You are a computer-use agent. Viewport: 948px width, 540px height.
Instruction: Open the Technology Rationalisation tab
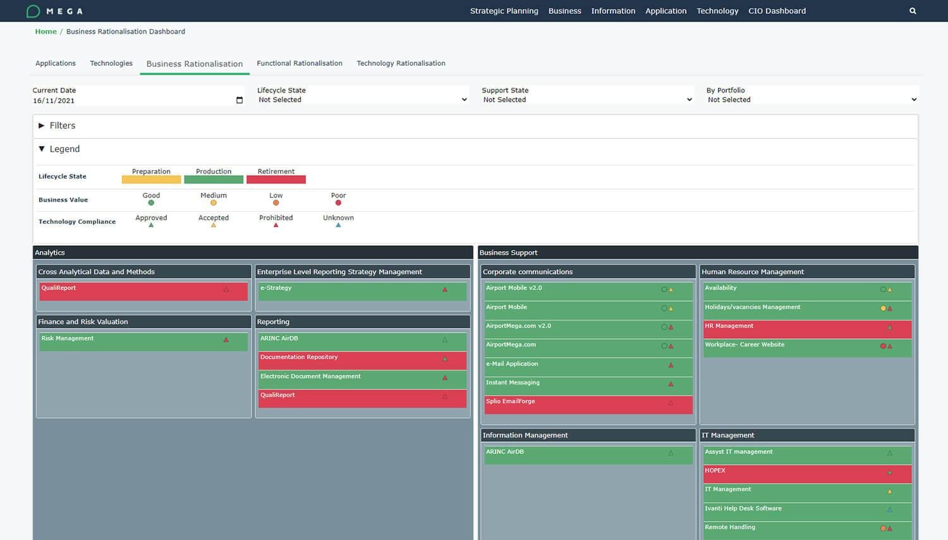[x=401, y=63]
